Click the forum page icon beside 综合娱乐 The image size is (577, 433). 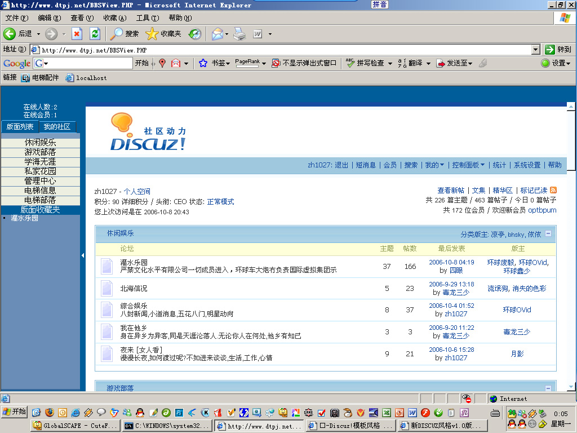click(106, 310)
